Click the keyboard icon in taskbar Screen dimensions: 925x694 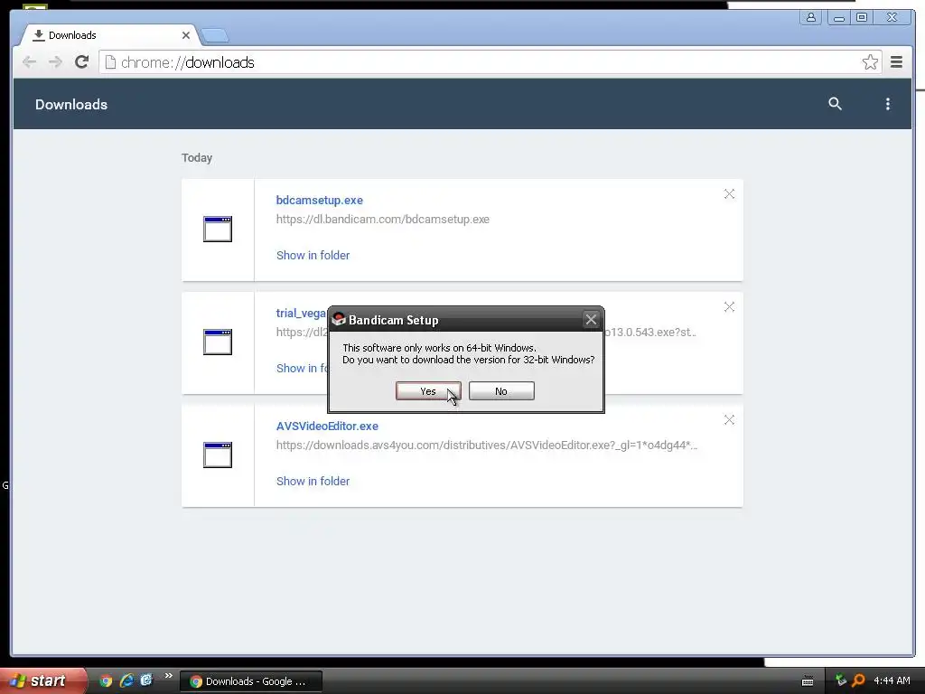(808, 681)
